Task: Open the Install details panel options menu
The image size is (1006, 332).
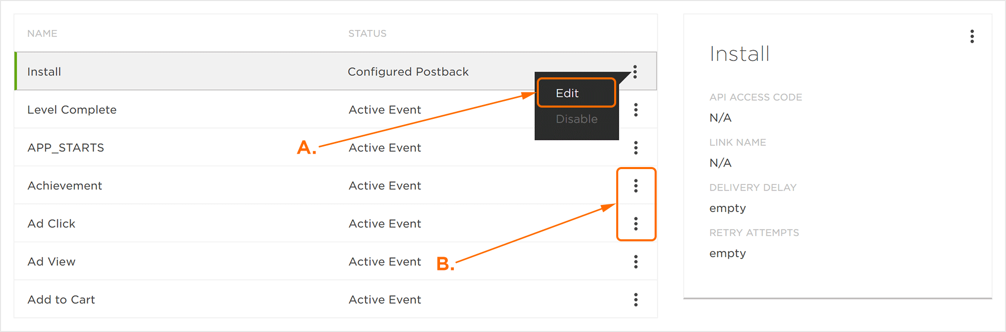Action: 972,36
